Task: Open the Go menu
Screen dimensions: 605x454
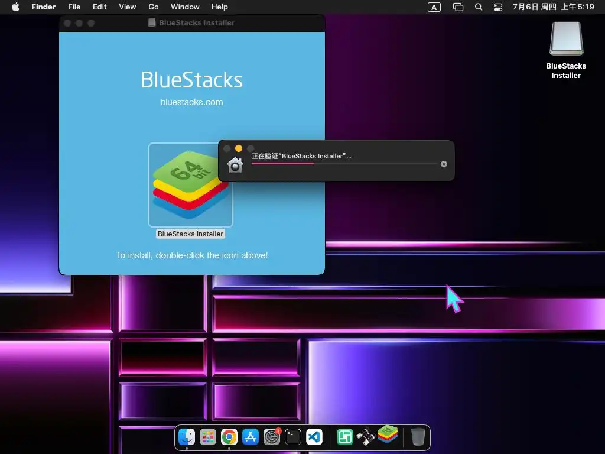Action: point(154,7)
